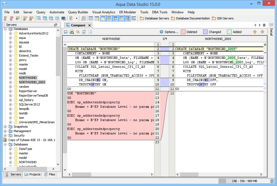
Task: Open the dropdown arrow beside the document icon
Action: pyautogui.click(x=76, y=18)
